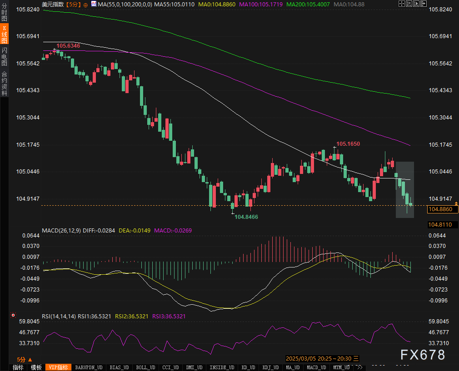Click the orange 104.8860 current price tag
The width and height of the screenshot is (459, 371).
pyautogui.click(x=440, y=209)
